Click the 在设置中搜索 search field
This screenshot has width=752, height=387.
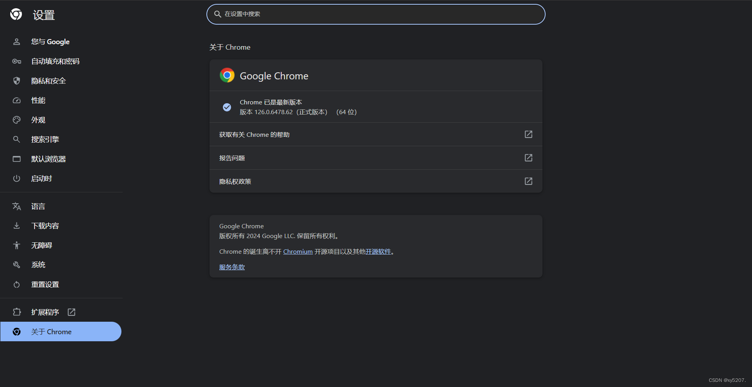[x=375, y=14]
